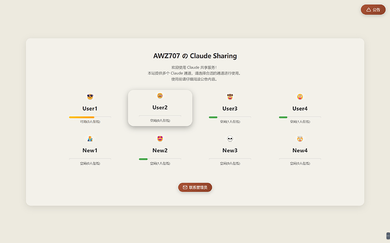This screenshot has width=390, height=243.
Task: Click the status text under New1
Action: (90, 163)
